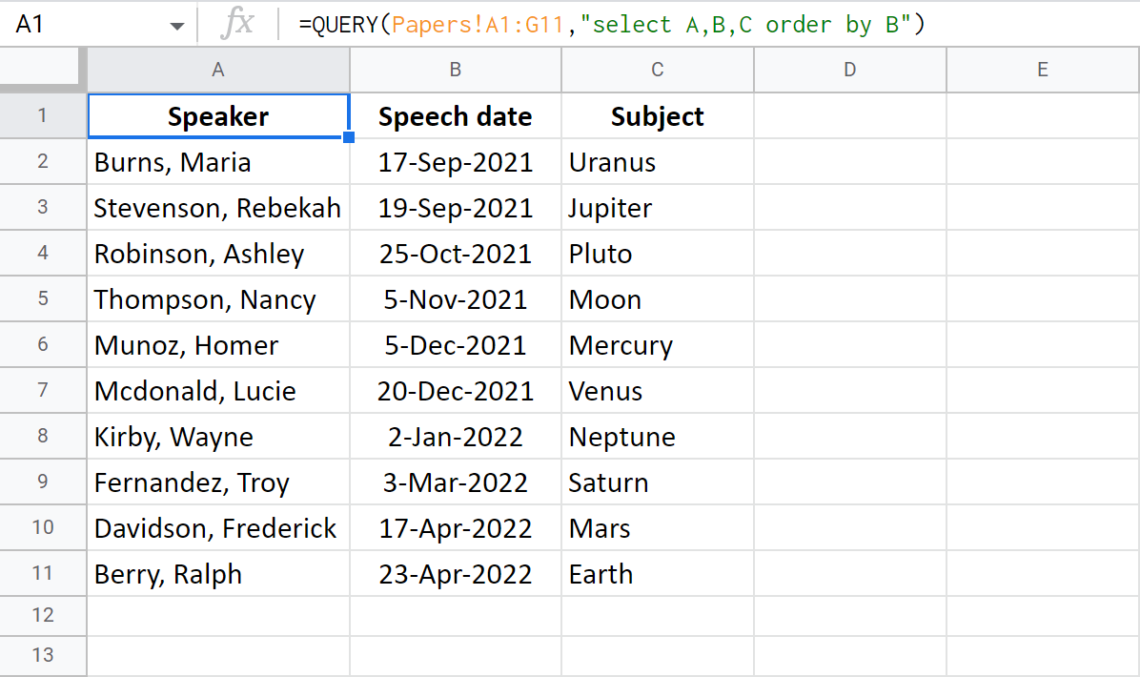Image resolution: width=1140 pixels, height=677 pixels.
Task: Select the Thompson, Nancy cell
Action: pos(217,298)
